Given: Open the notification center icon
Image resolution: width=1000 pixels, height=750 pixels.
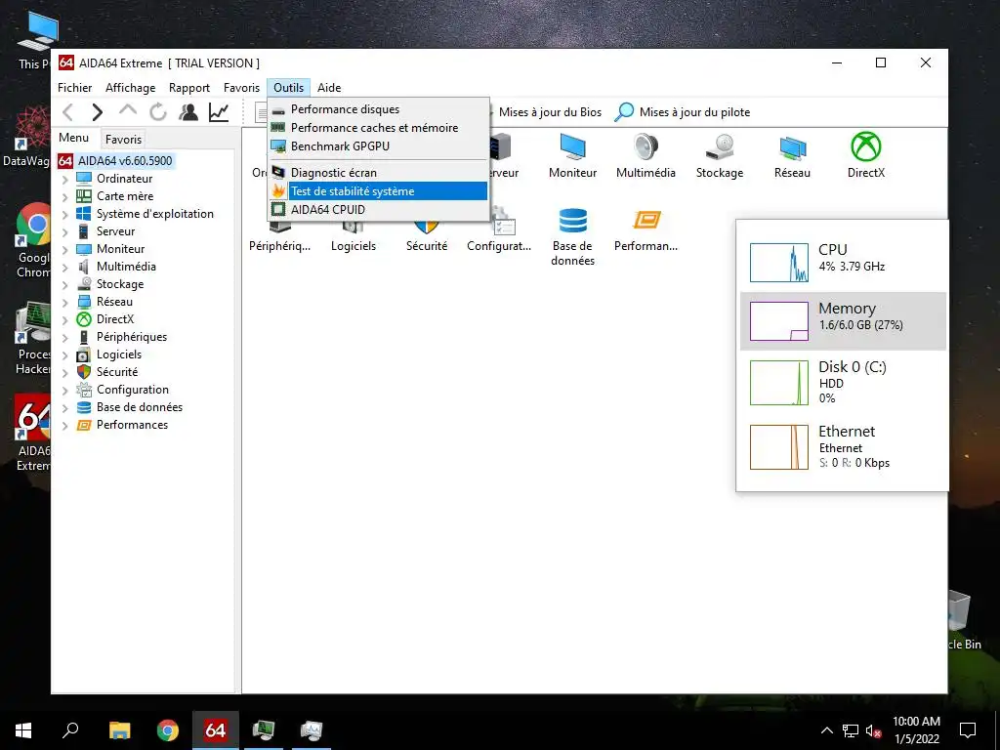Looking at the screenshot, I should [x=968, y=730].
